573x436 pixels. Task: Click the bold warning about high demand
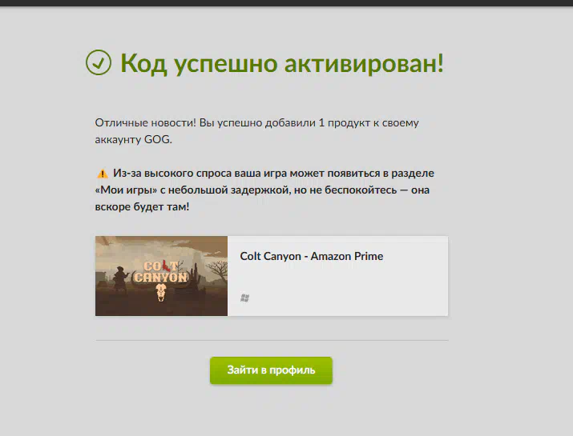click(264, 190)
